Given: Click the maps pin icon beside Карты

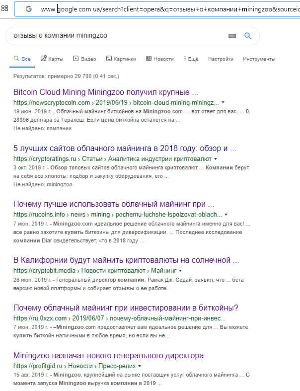Looking at the screenshot, I should (43, 58).
